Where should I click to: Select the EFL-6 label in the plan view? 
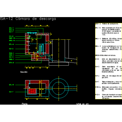click(x=11, y=85)
